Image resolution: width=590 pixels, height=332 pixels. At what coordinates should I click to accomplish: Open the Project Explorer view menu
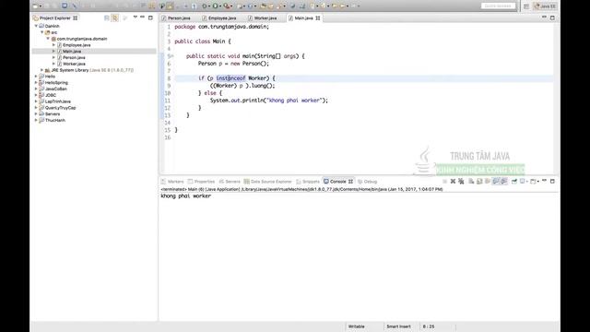point(136,18)
